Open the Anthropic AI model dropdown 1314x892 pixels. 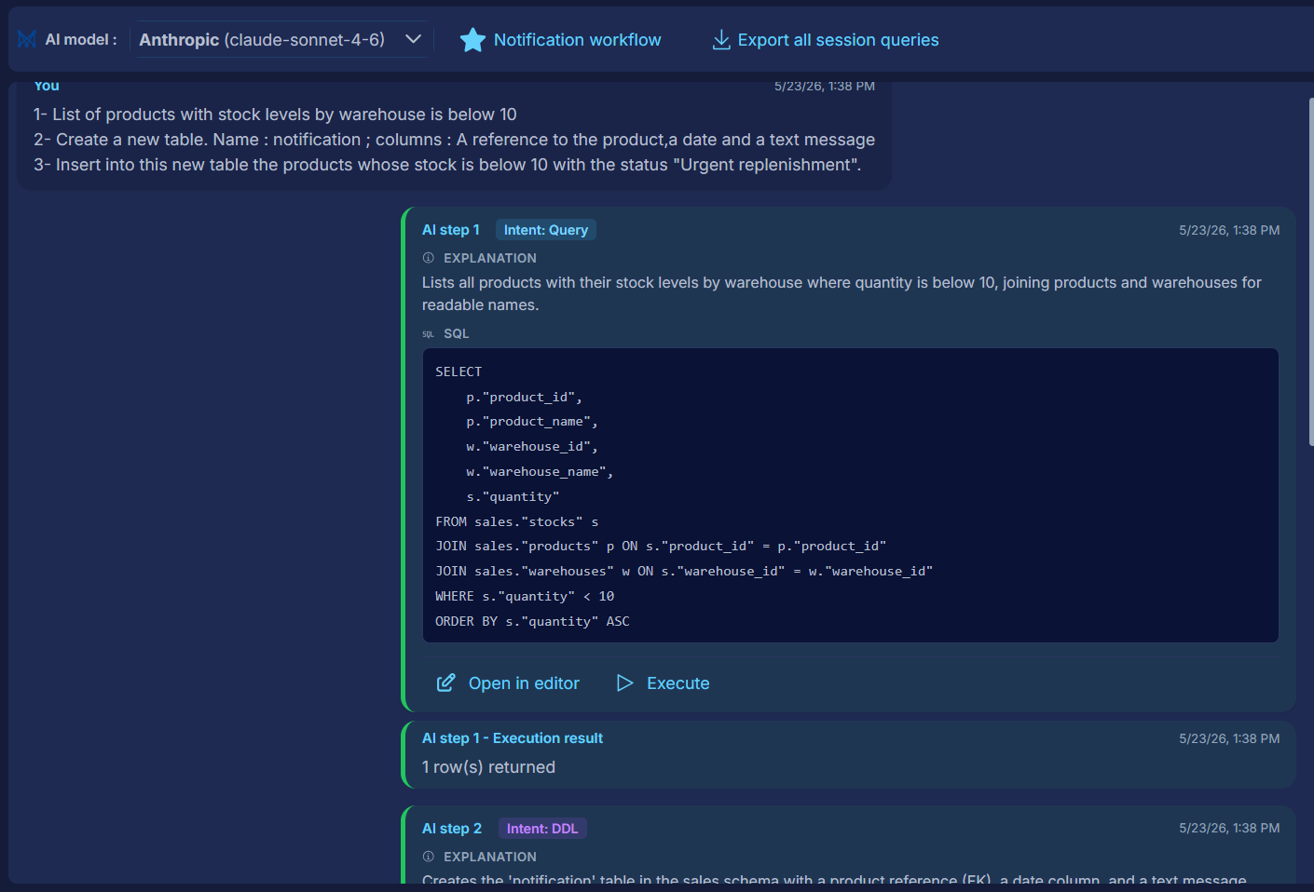coord(281,39)
